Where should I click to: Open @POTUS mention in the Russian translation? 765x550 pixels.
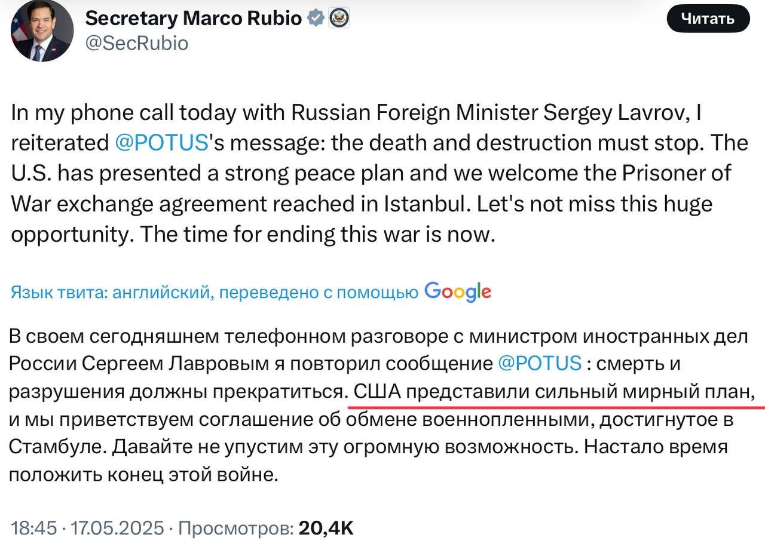(539, 363)
